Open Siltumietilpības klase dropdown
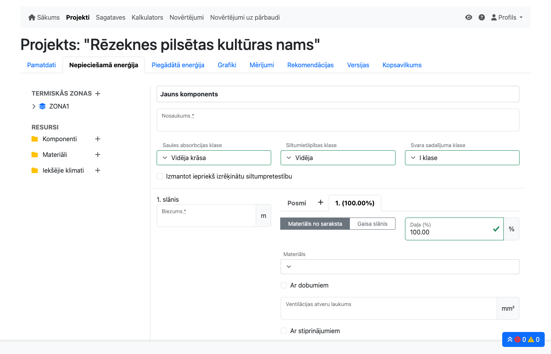This screenshot has width=551, height=354. pyautogui.click(x=338, y=158)
